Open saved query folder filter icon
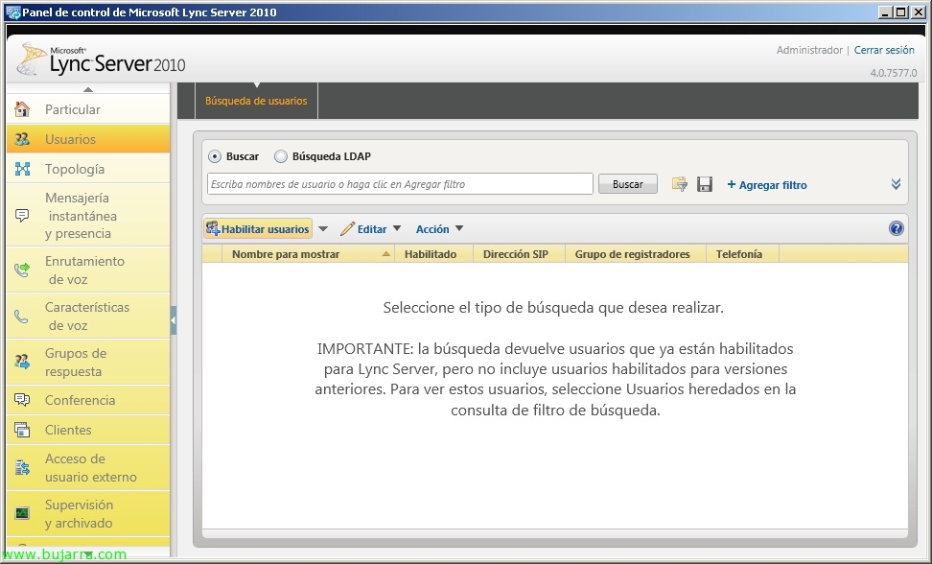 coord(680,184)
